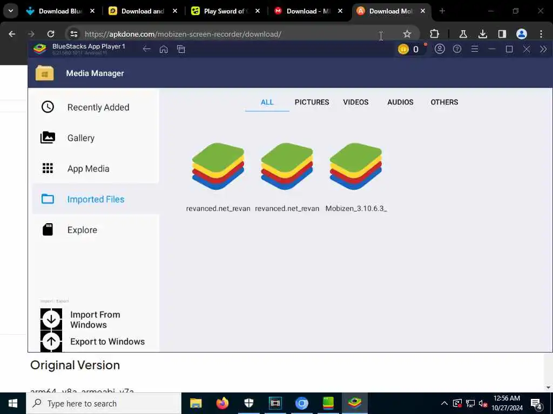The image size is (553, 414).
Task: Click Export to Windows up-arrow icon
Action: click(51, 341)
